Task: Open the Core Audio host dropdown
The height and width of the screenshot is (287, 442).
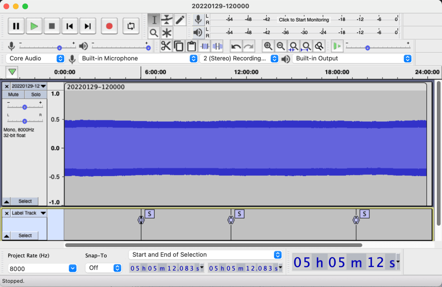Action: 36,58
